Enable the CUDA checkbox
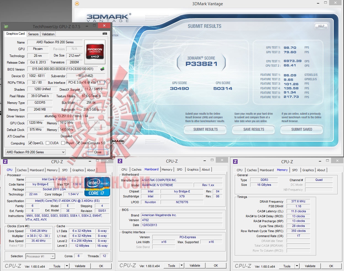The width and height of the screenshot is (344, 271). point(48,143)
